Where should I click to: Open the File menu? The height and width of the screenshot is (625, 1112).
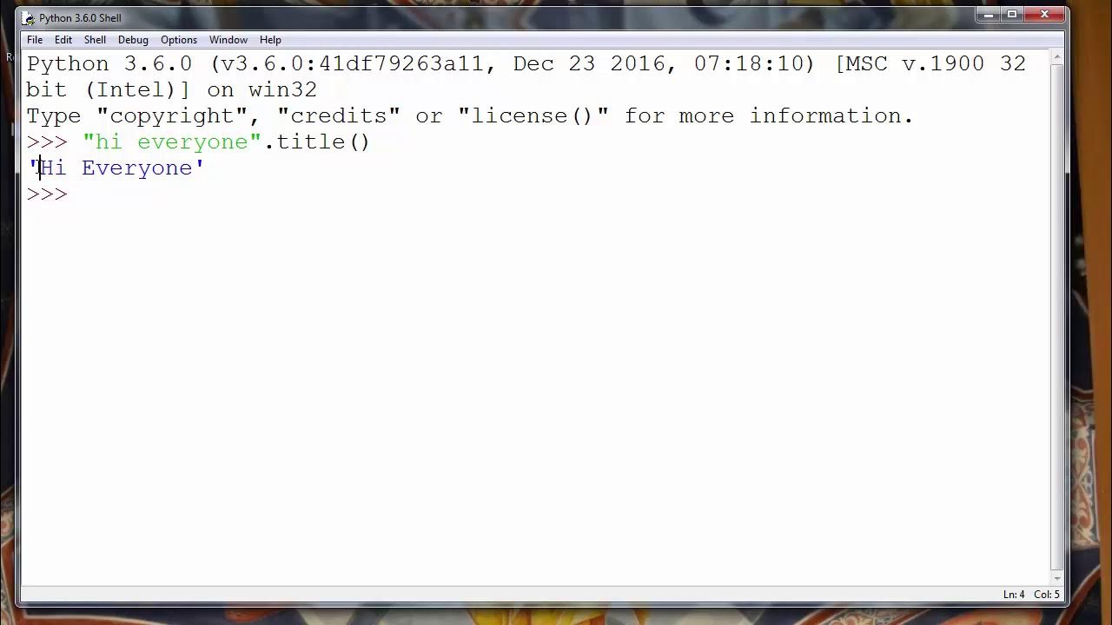[x=35, y=40]
